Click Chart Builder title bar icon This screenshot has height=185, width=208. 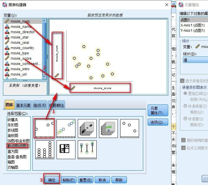pyautogui.click(x=5, y=5)
